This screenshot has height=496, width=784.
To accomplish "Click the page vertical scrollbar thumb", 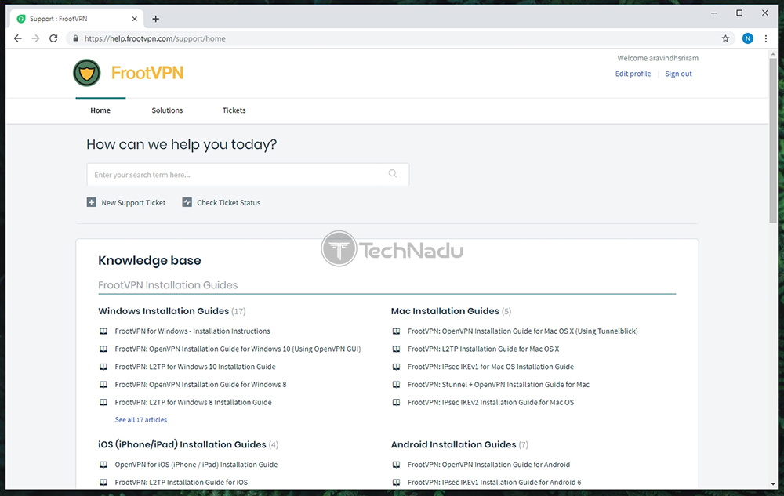I will coord(773,139).
